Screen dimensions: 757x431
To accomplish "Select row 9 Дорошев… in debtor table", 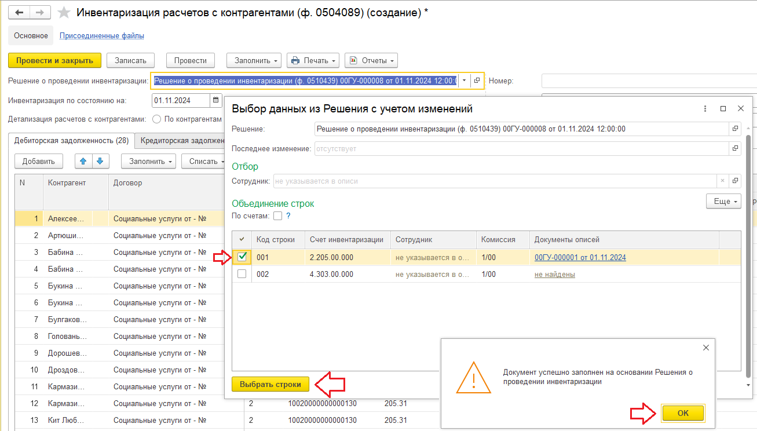I will coord(119,353).
